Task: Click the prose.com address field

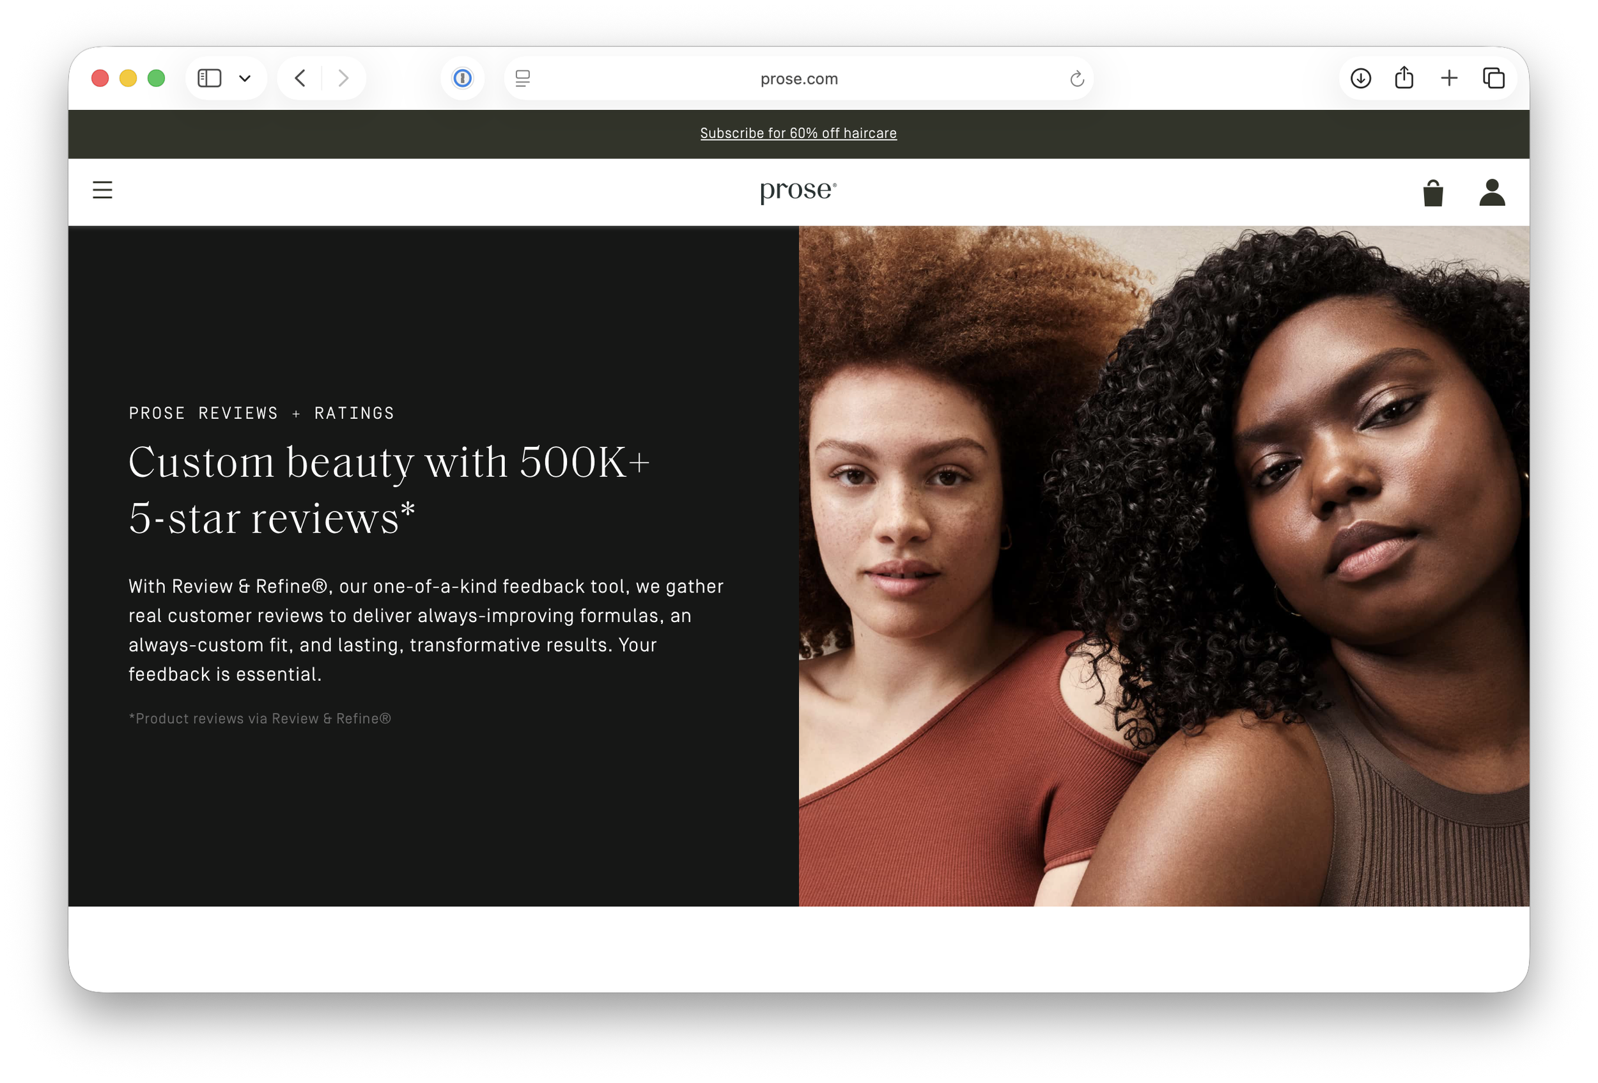Action: click(x=798, y=79)
